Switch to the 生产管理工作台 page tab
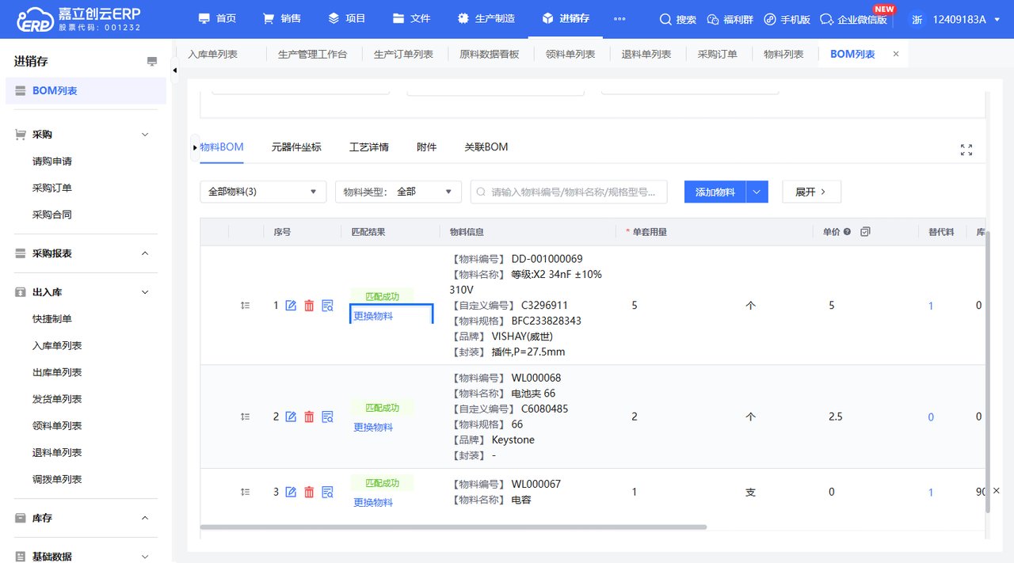 pos(312,54)
